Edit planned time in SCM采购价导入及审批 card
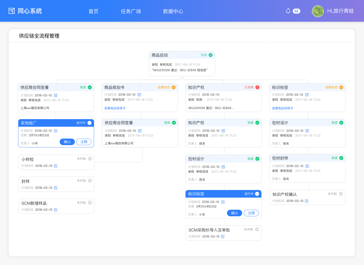 (223, 236)
